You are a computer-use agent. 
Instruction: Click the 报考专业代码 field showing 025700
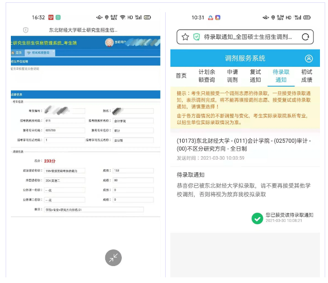tap(65, 130)
